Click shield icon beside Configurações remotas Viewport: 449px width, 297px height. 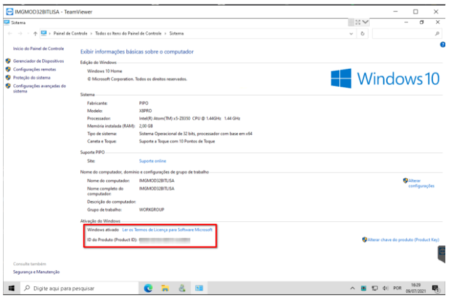[x=8, y=69]
